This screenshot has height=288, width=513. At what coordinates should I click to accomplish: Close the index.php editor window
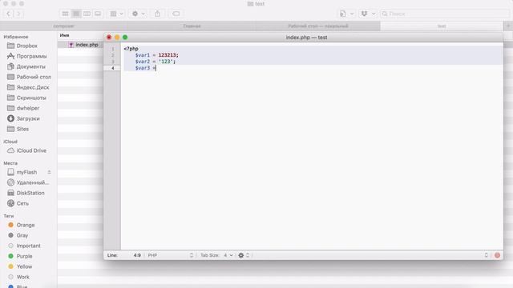pos(109,38)
